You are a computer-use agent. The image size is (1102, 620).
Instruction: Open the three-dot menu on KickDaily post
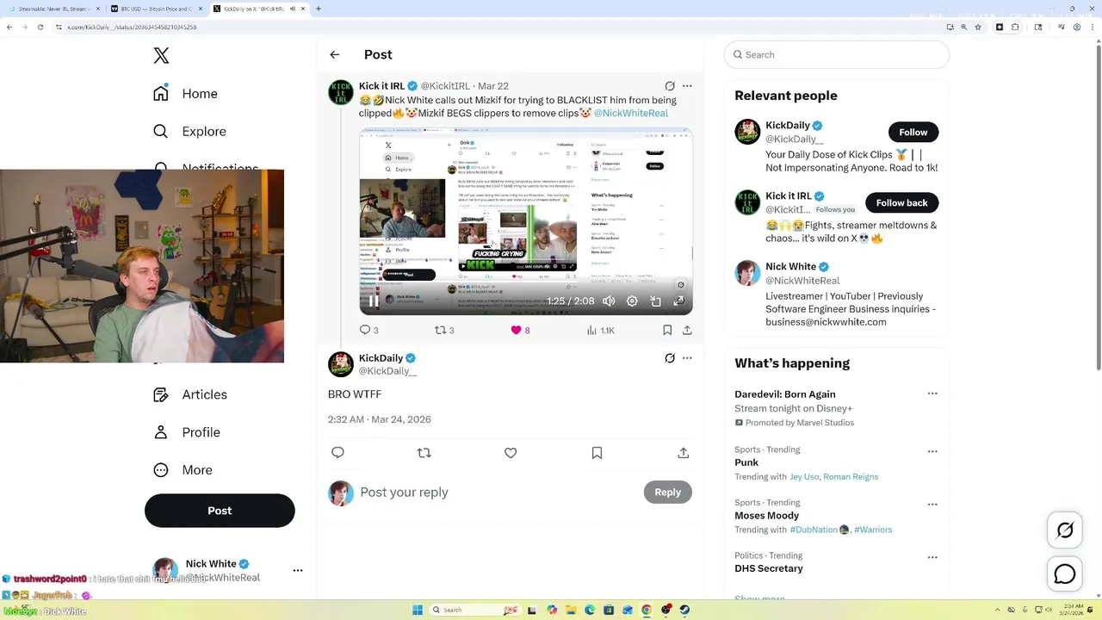click(687, 358)
